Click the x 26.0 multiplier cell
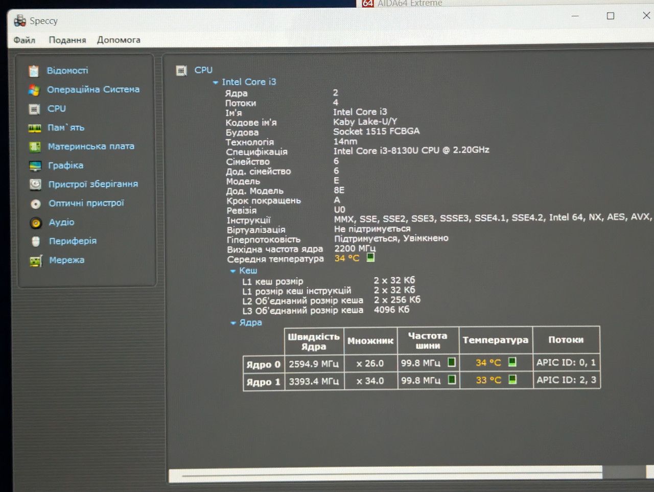The height and width of the screenshot is (492, 654). (x=370, y=363)
